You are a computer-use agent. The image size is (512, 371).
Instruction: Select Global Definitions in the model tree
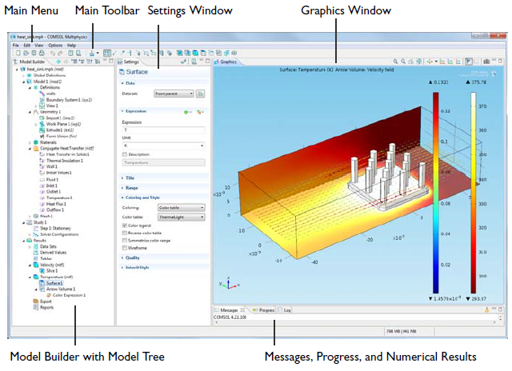(x=50, y=75)
